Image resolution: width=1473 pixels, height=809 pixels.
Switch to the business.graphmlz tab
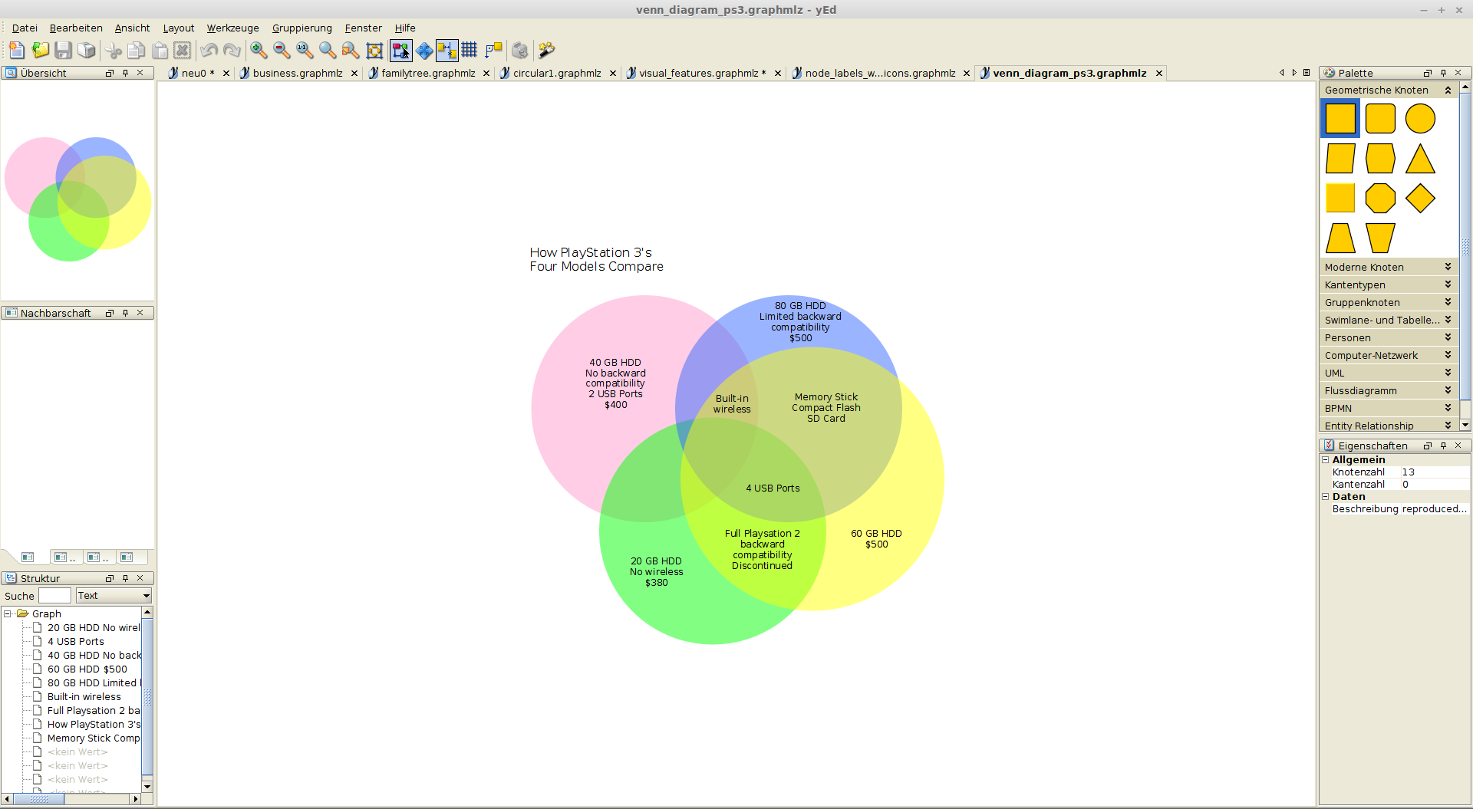[298, 74]
